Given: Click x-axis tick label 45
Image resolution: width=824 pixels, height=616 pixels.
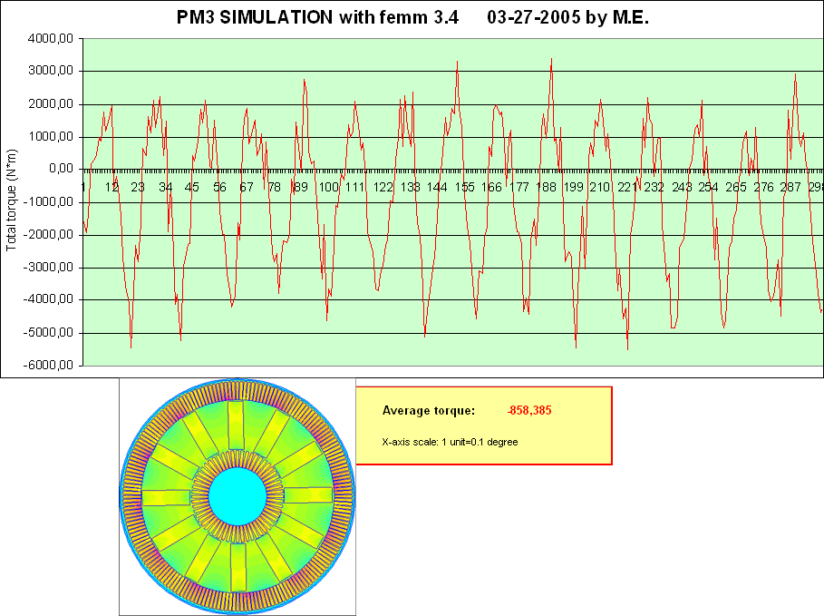Looking at the screenshot, I should coord(192,188).
